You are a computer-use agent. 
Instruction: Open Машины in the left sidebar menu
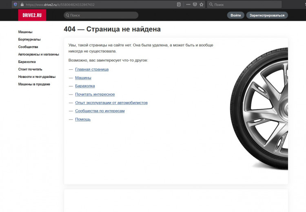[x=25, y=32]
